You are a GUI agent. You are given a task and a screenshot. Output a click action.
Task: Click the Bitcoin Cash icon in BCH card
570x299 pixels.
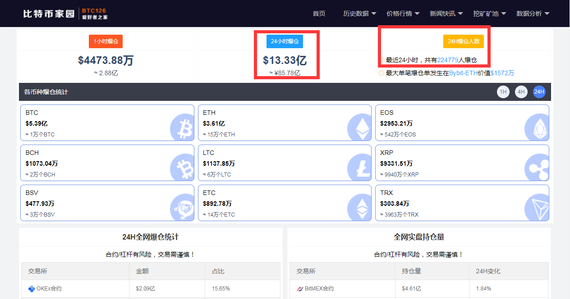pos(182,168)
